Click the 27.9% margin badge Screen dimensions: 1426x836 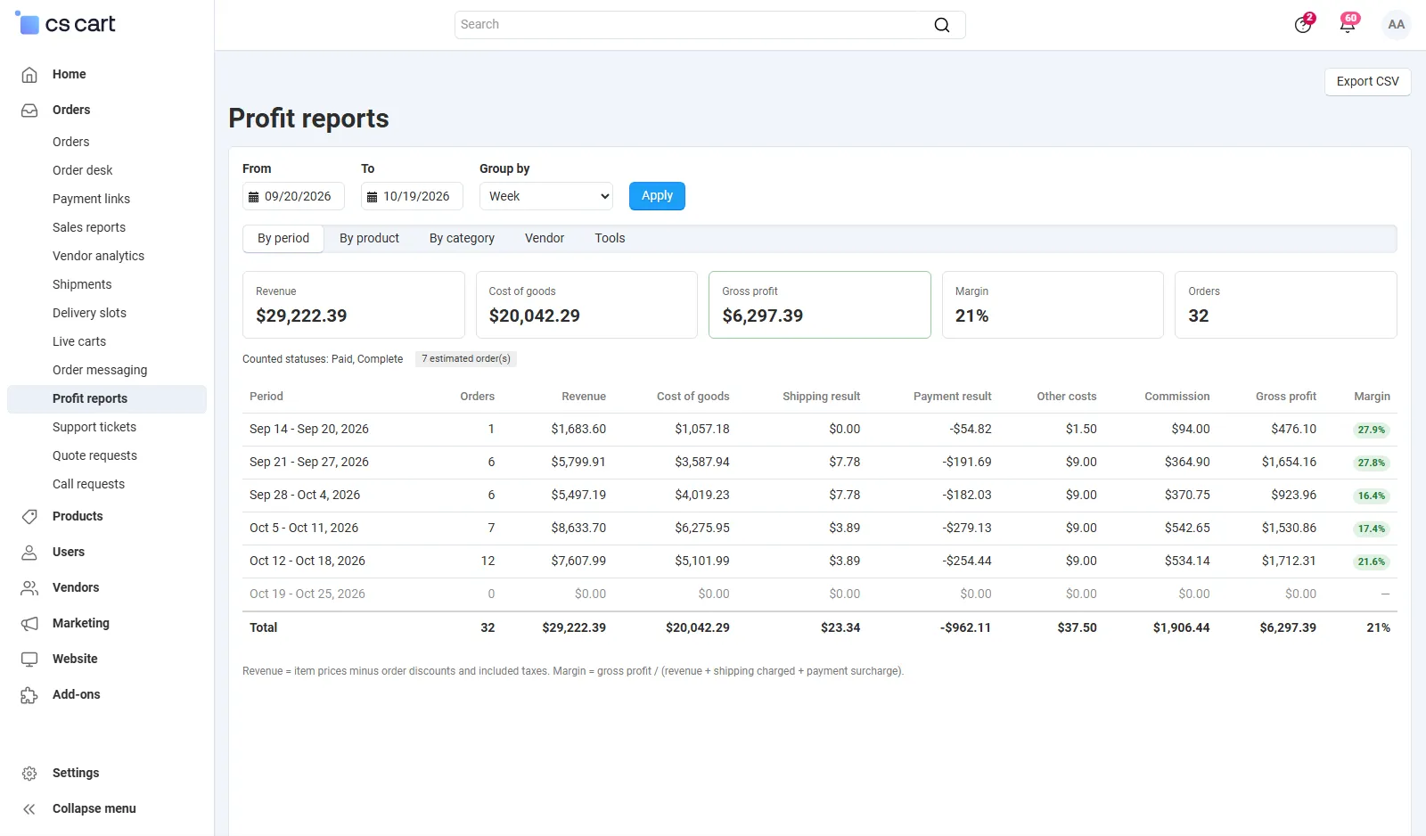point(1372,430)
